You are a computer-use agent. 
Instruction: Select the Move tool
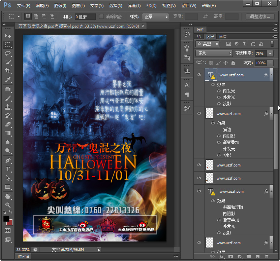tap(7, 36)
